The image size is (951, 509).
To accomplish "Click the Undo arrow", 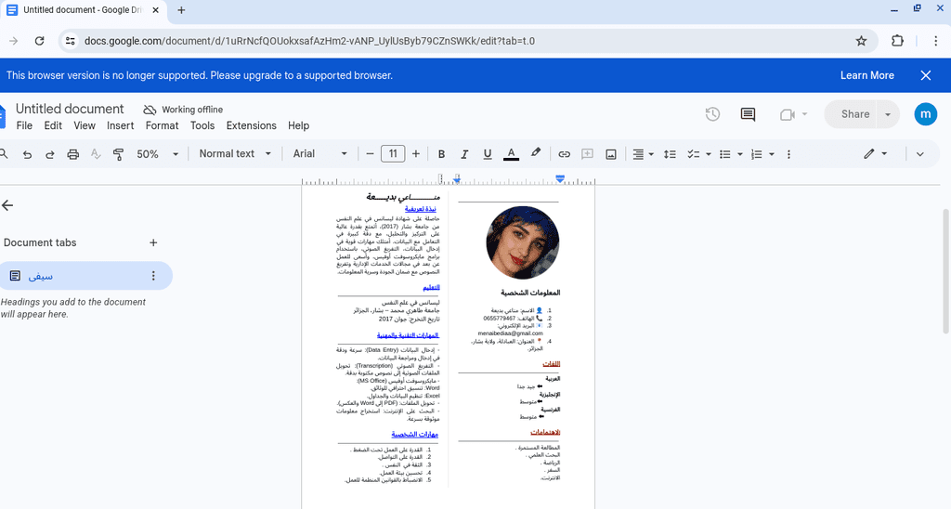I will [x=28, y=154].
